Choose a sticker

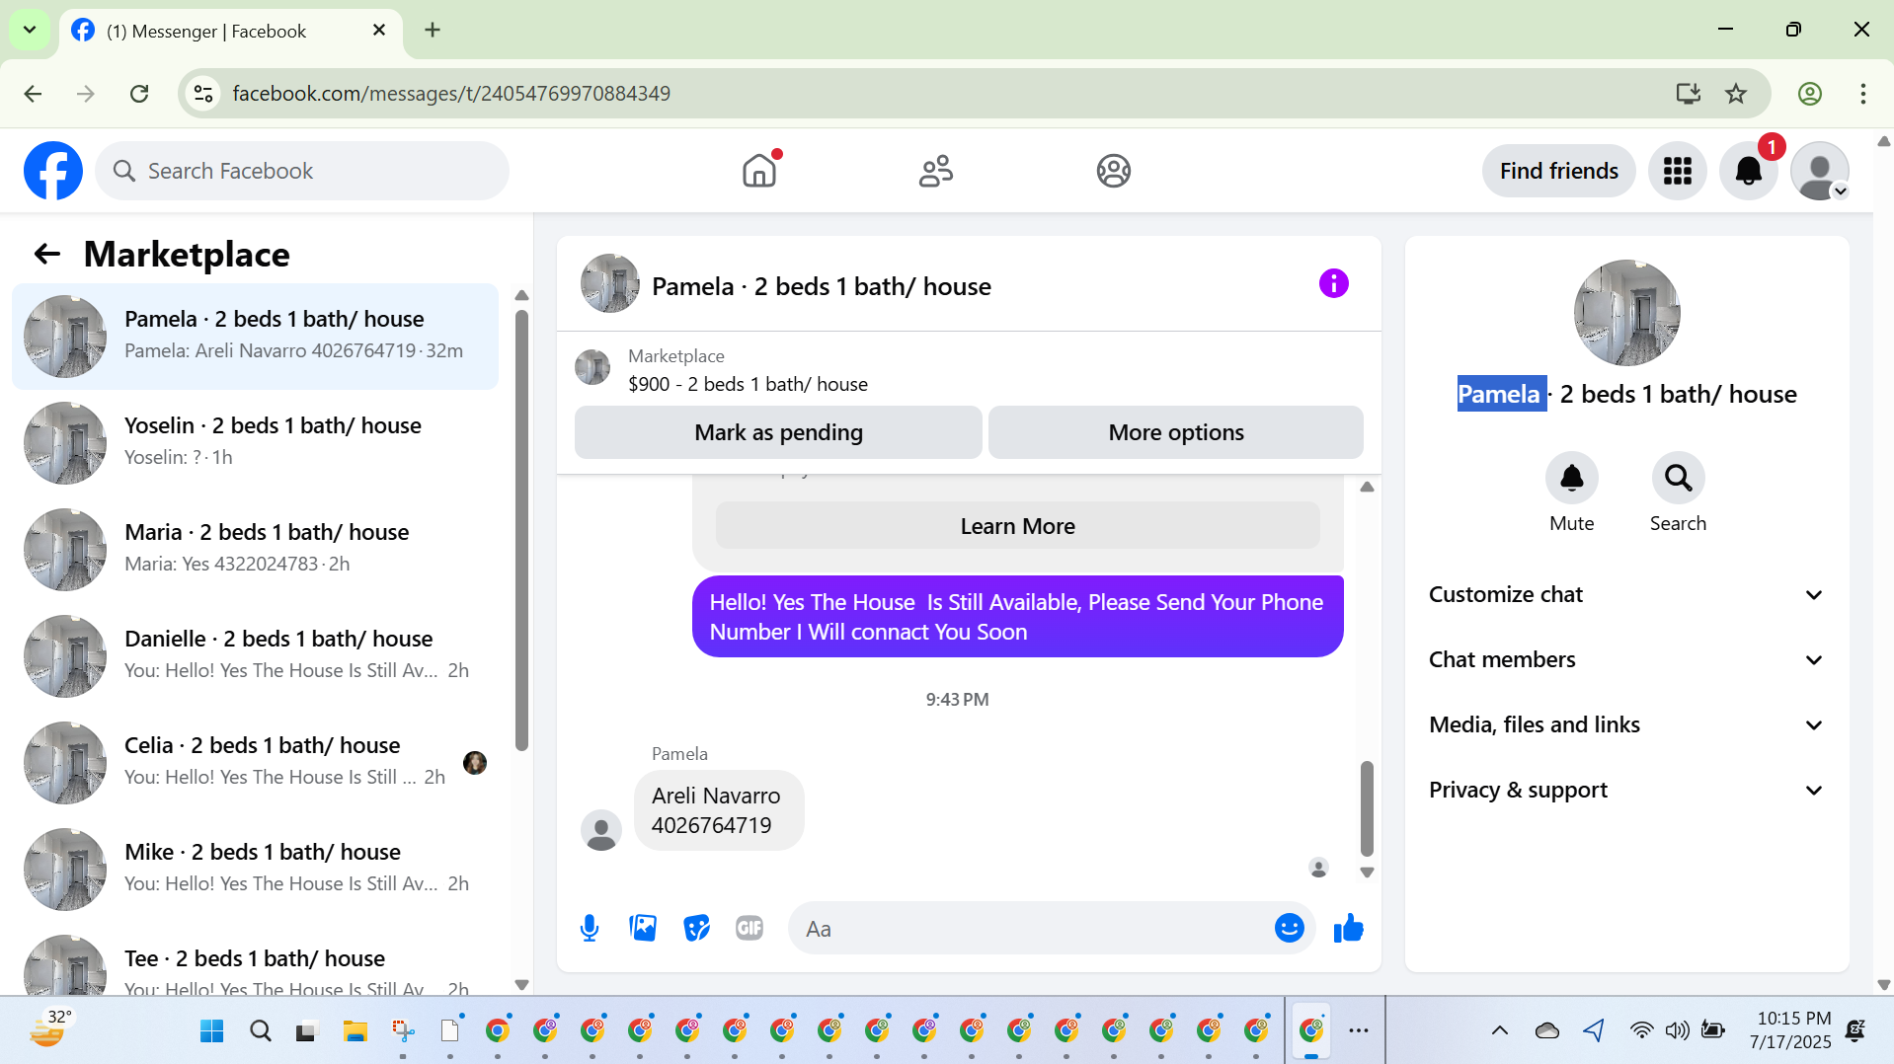coord(696,928)
